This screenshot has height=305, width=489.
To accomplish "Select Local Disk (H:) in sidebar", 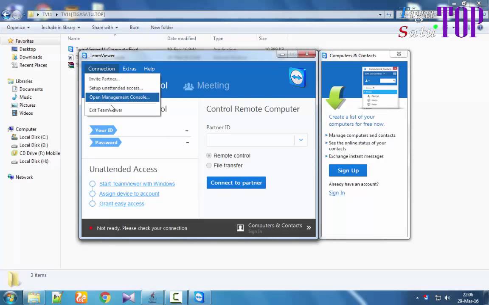I will click(34, 161).
